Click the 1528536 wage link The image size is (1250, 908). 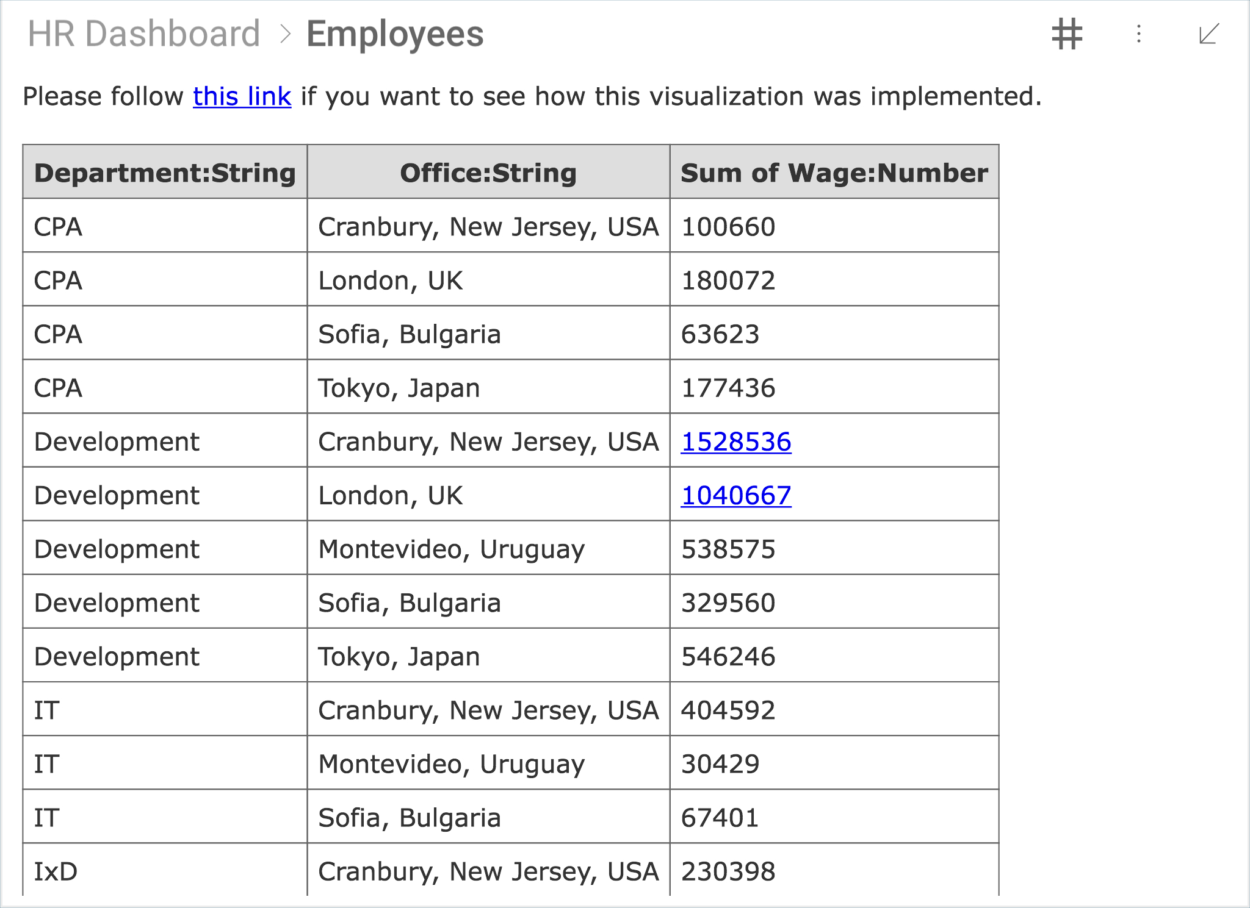[x=735, y=441]
